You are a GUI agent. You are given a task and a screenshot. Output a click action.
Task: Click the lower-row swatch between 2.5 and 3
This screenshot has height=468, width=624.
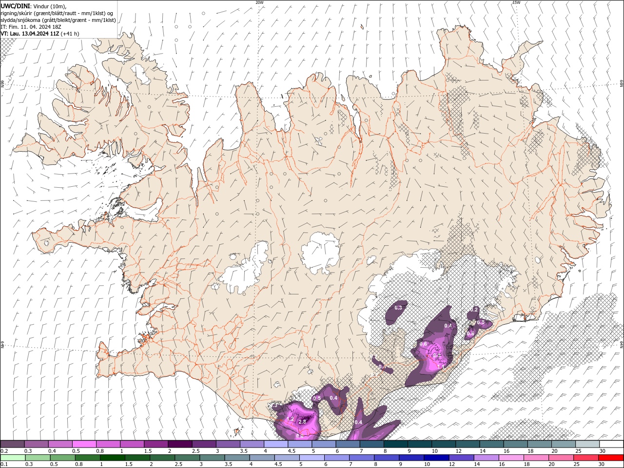tap(187, 458)
